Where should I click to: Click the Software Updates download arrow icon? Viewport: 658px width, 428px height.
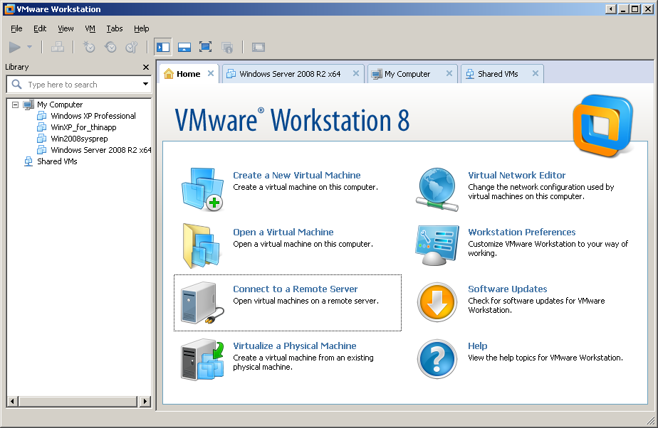click(x=437, y=302)
